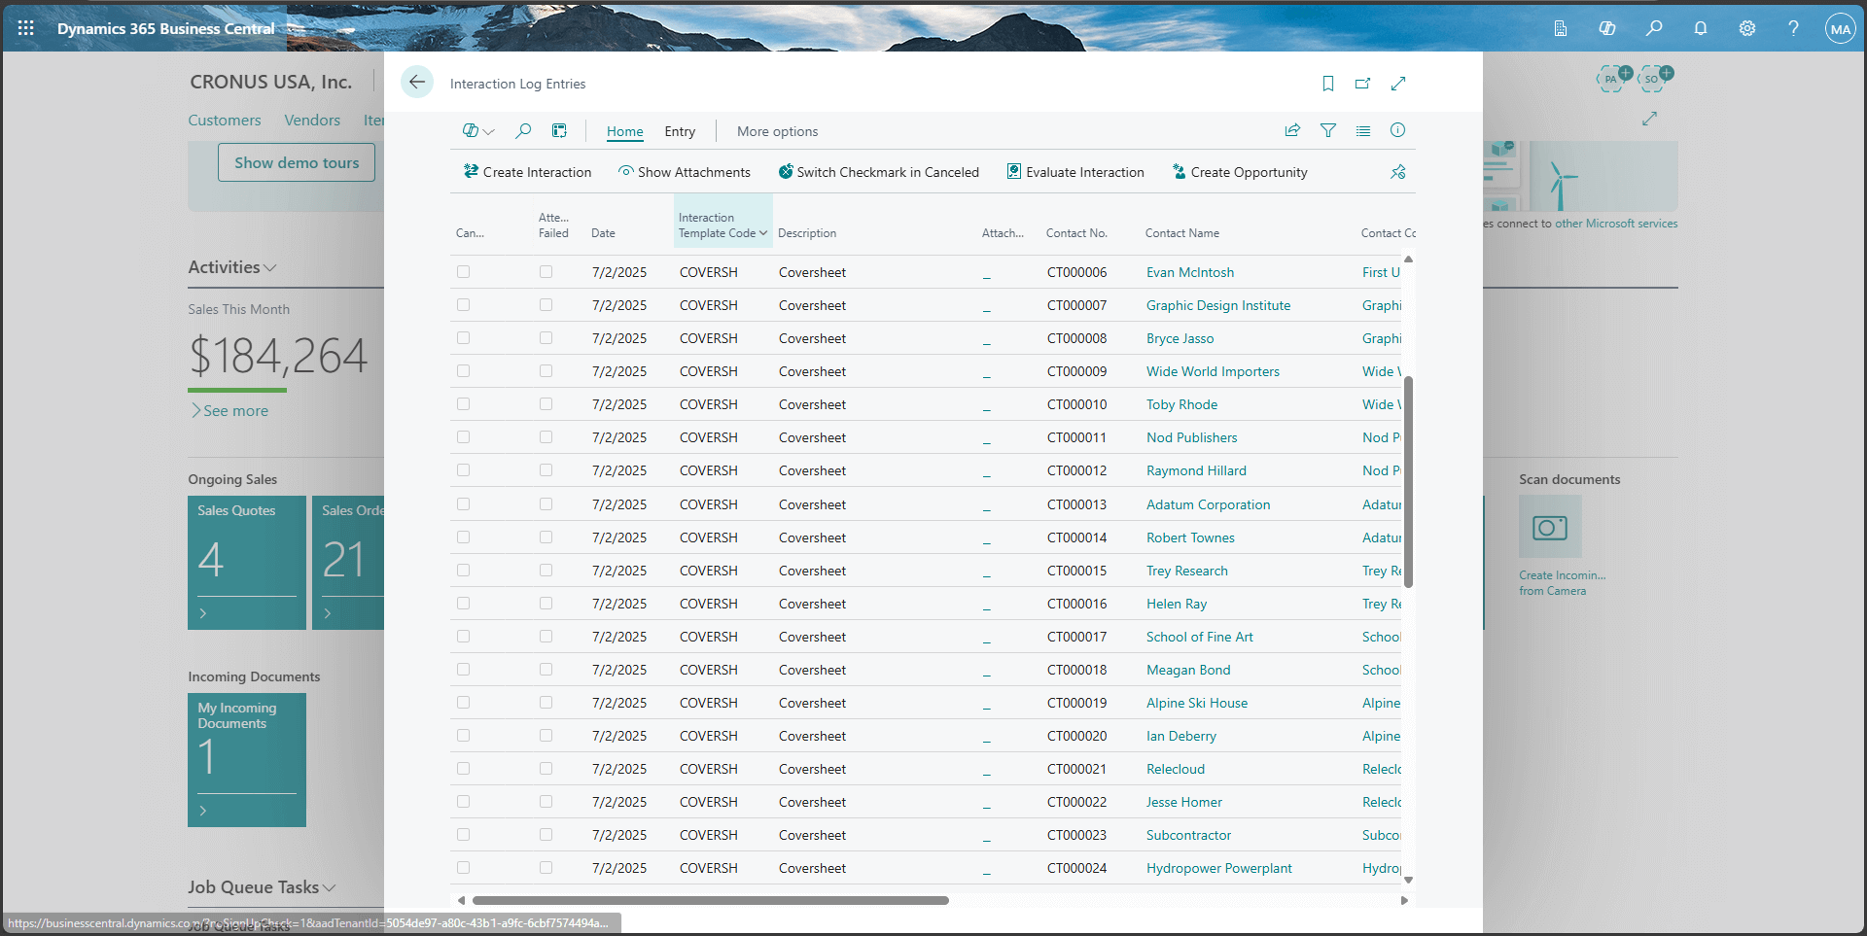Switch to the Entry tab

[x=680, y=131]
